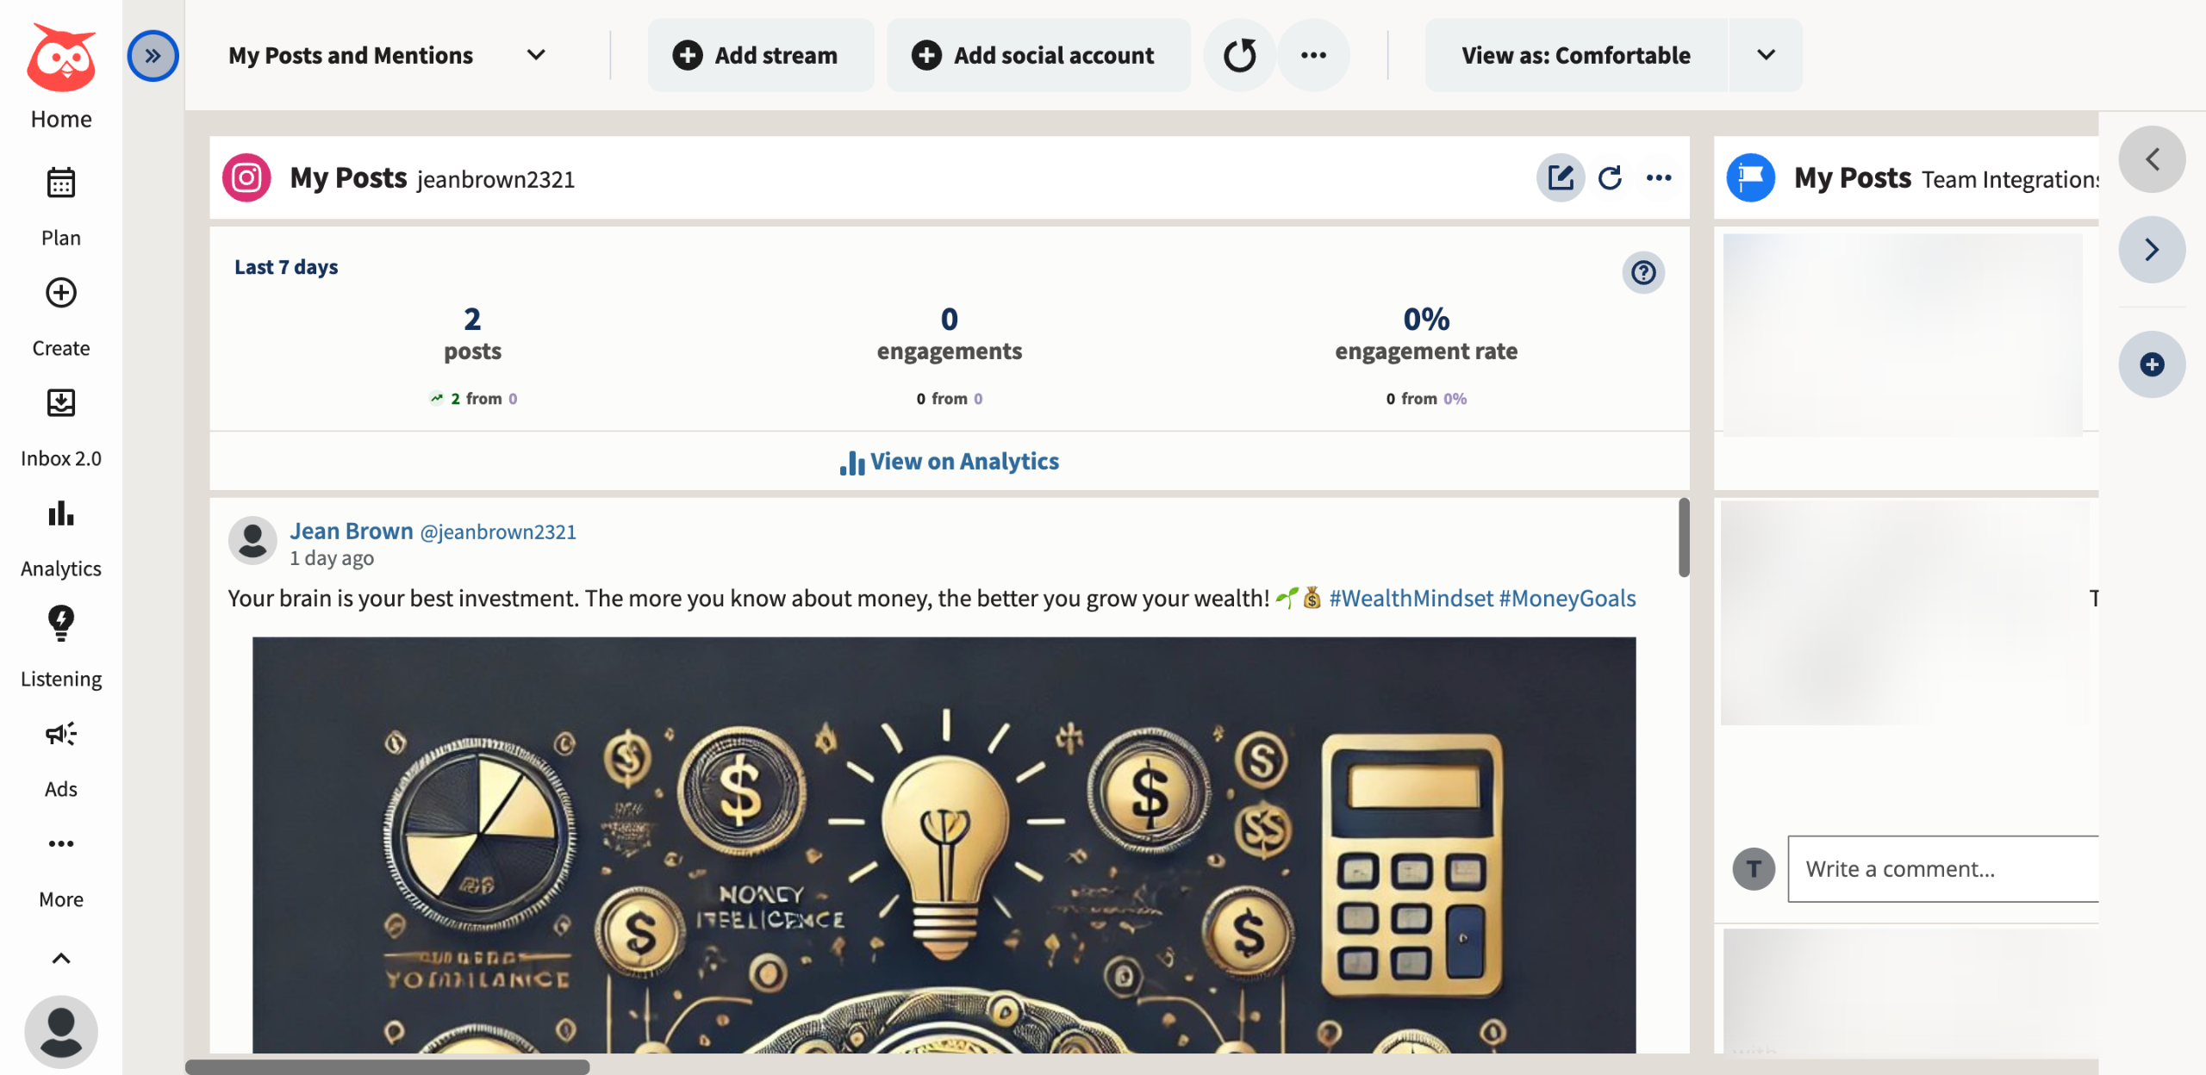Click the Write a comment field
This screenshot has height=1075, width=2206.
coord(1943,869)
